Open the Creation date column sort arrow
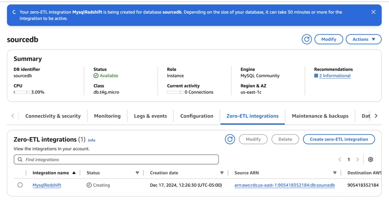The width and height of the screenshot is (389, 205). coord(222,173)
